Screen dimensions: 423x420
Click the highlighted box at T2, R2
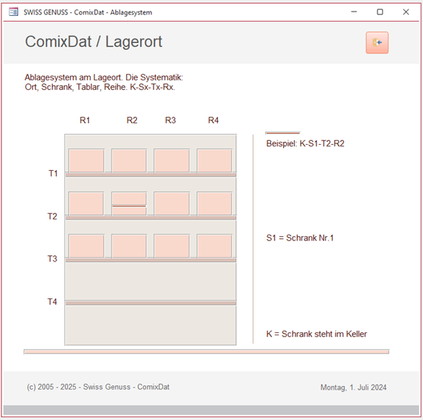[129, 203]
